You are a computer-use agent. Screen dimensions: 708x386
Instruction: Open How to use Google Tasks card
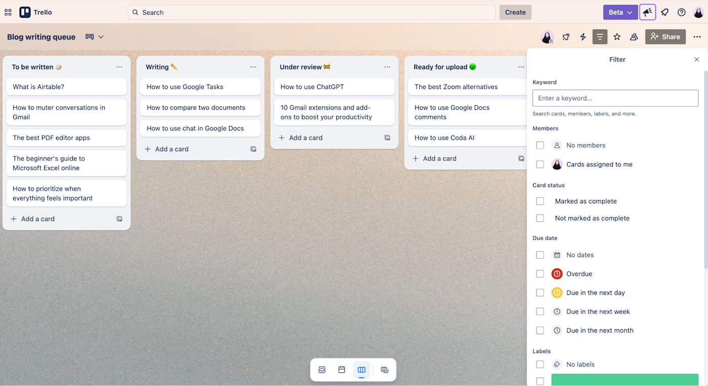[x=200, y=87]
